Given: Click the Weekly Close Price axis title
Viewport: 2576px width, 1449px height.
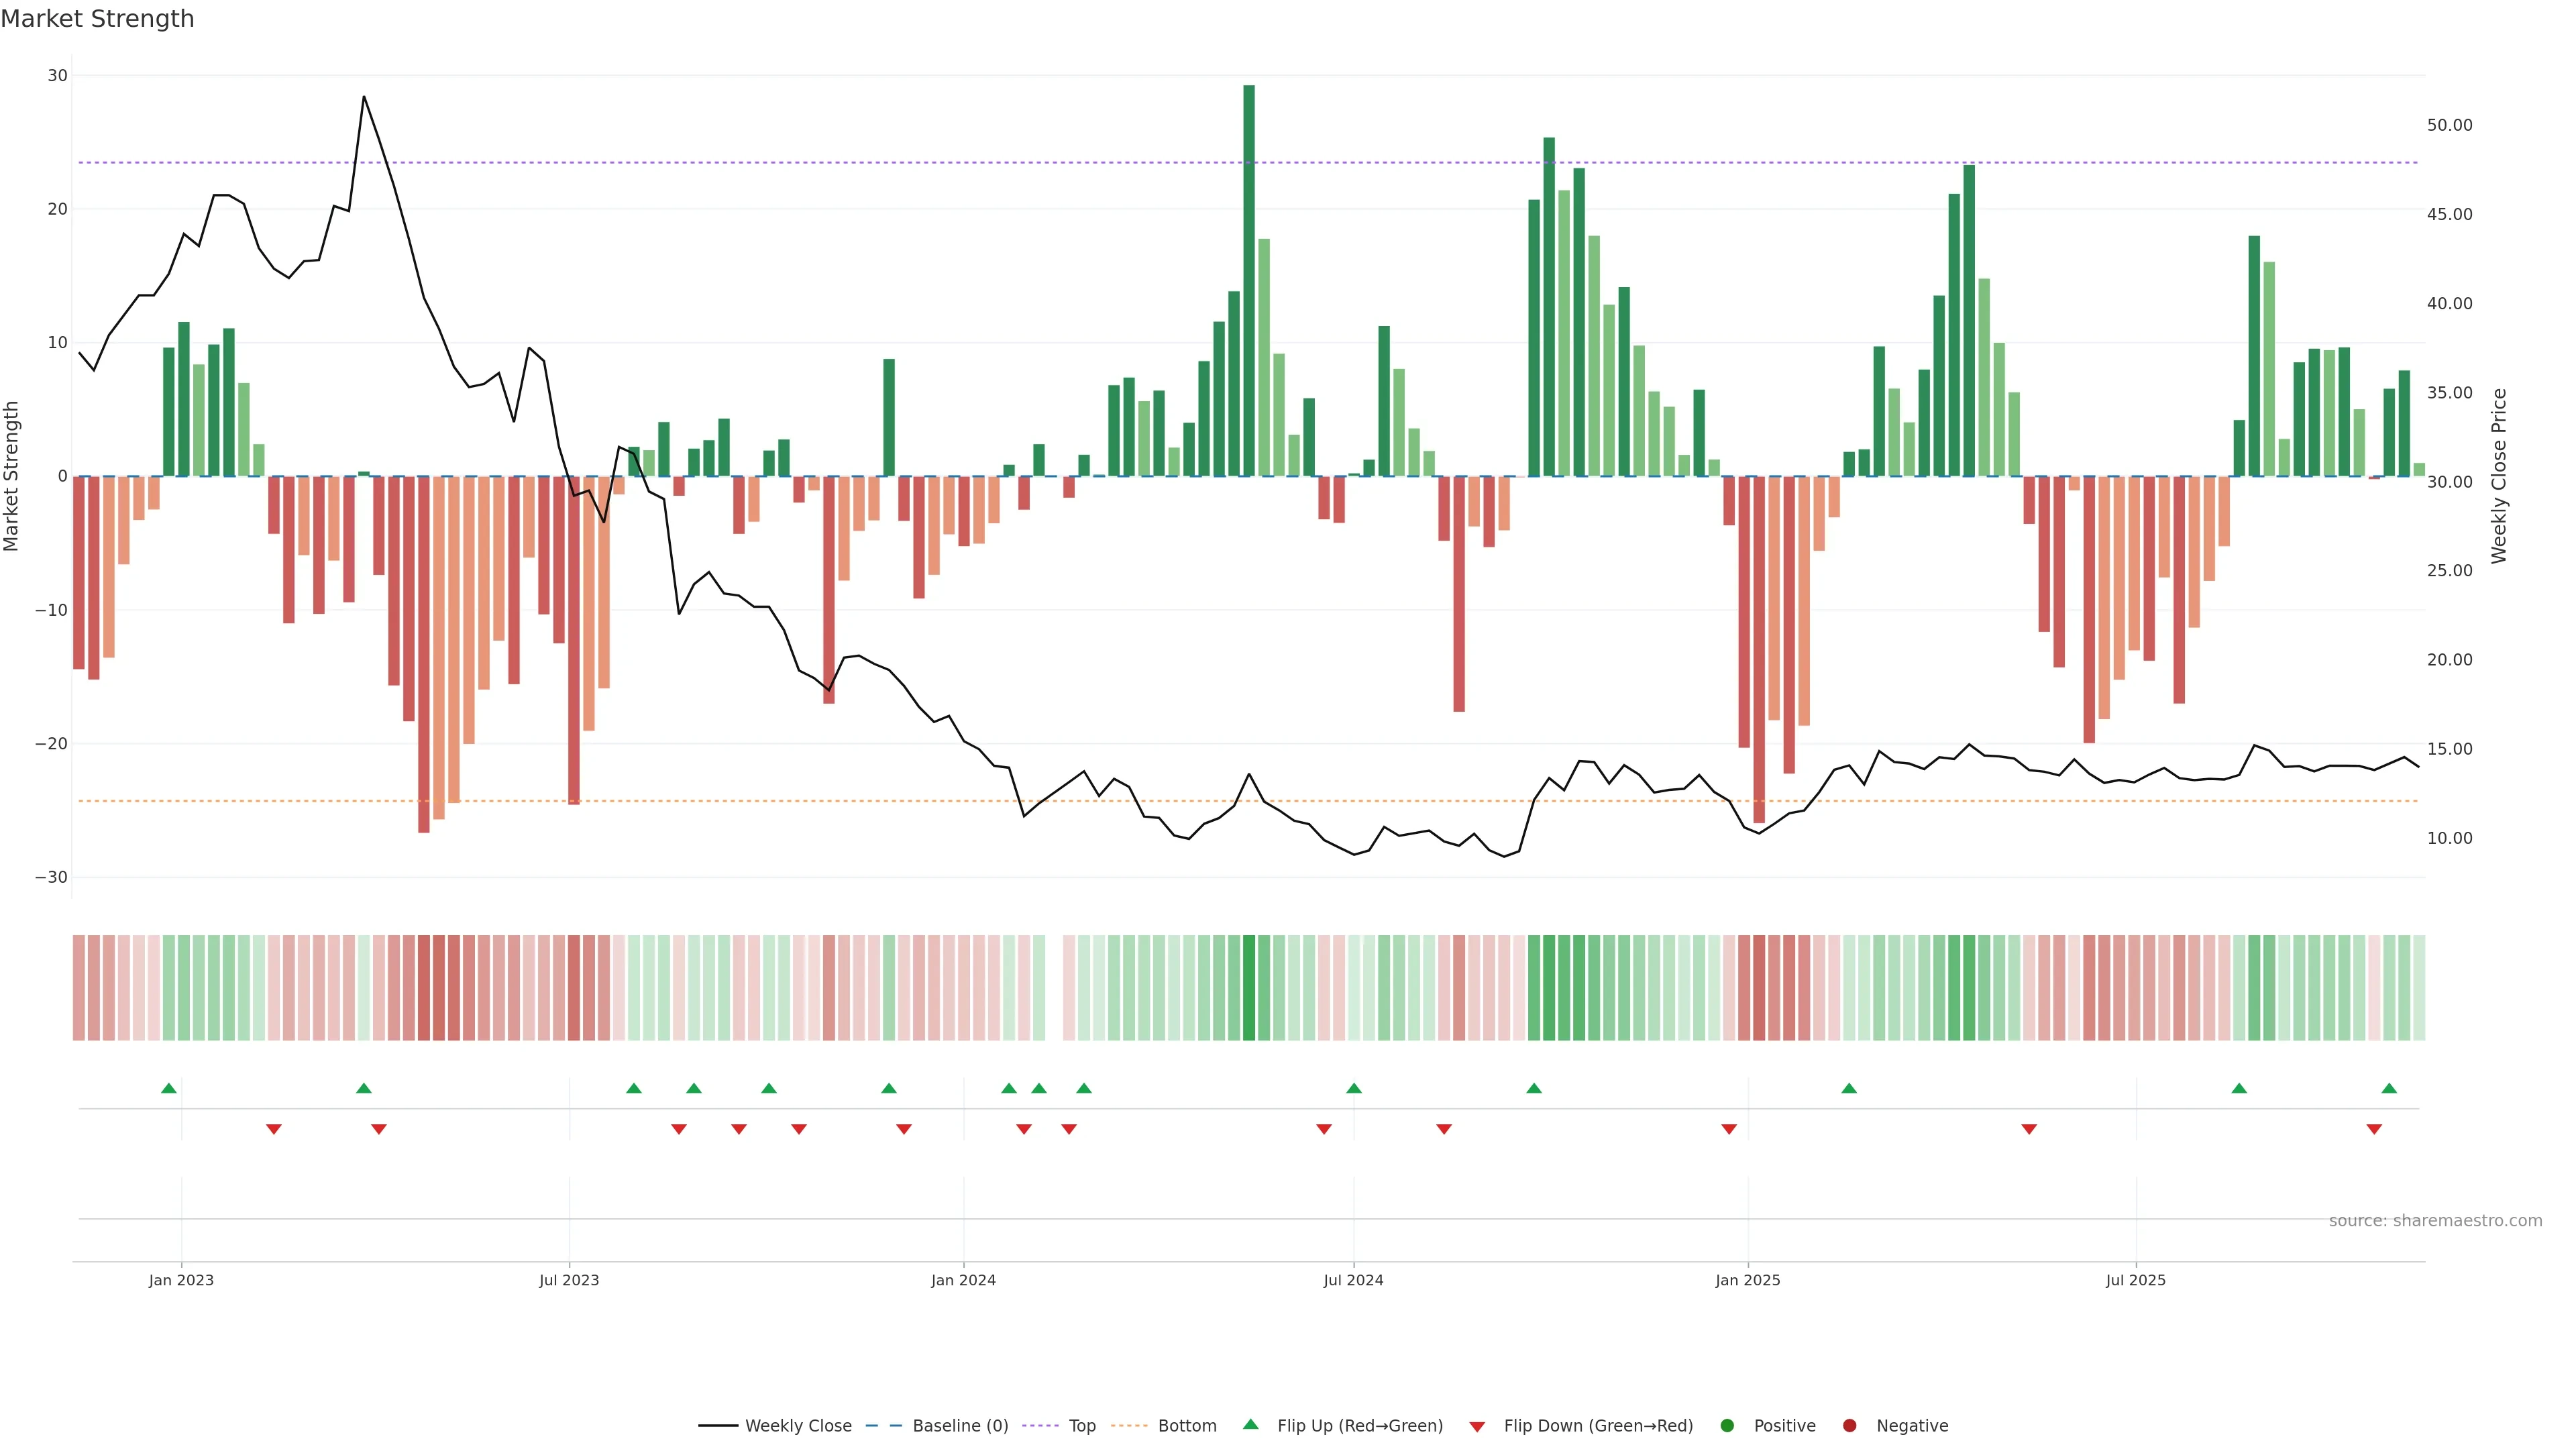Looking at the screenshot, I should point(2499,476).
